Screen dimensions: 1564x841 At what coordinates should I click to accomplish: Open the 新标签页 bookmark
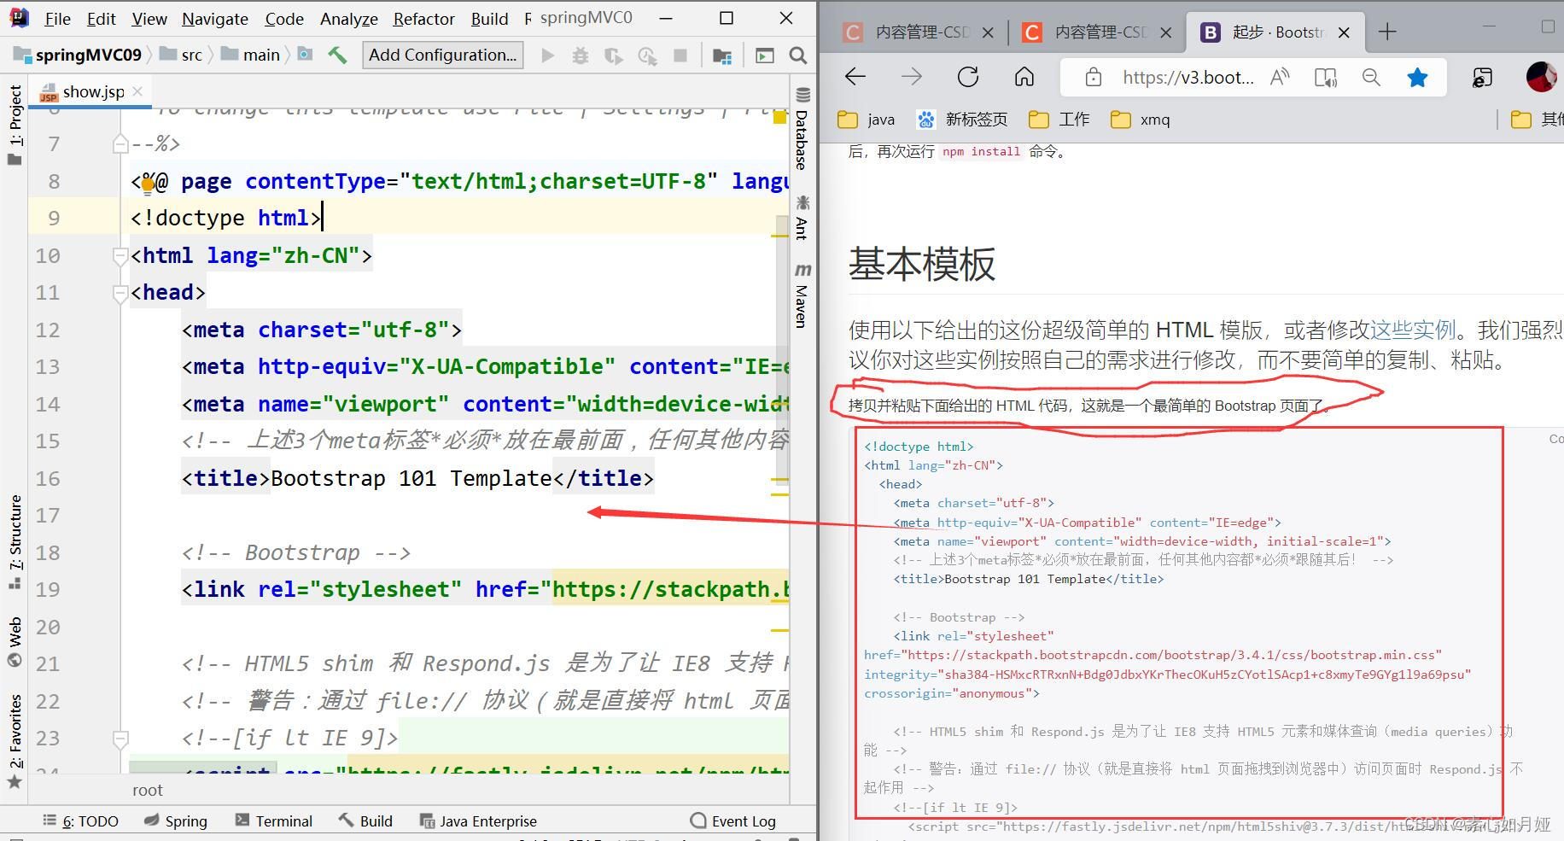point(962,120)
